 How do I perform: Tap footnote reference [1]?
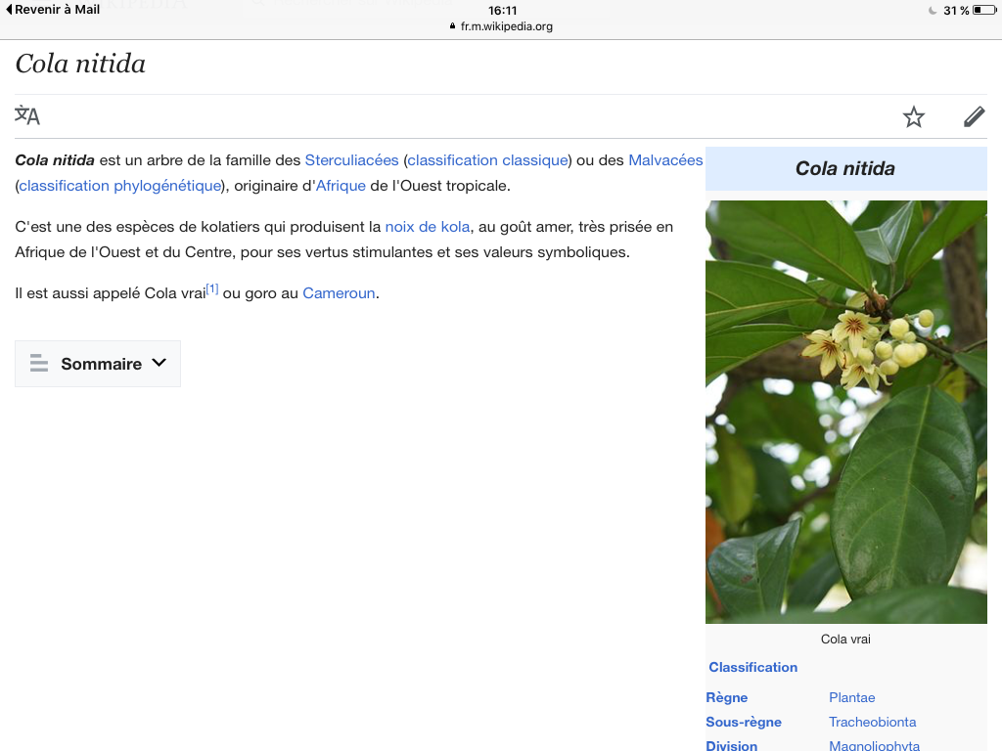tap(212, 290)
